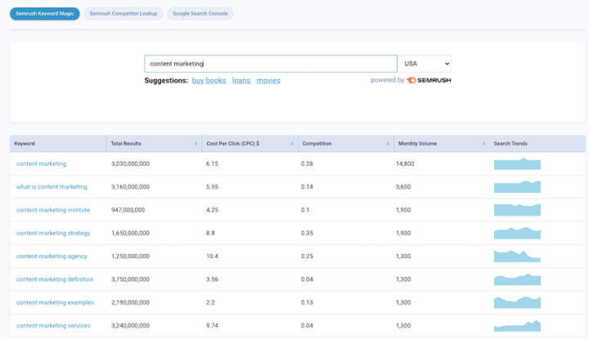Viewport: 589px width, 339px height.
Task: Click the keyword search input field
Action: (271, 64)
